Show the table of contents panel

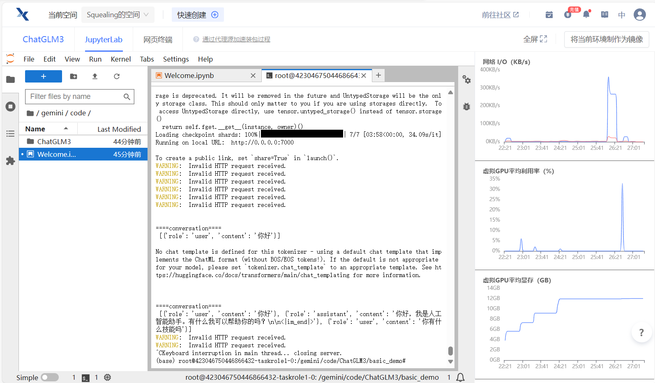[x=11, y=134]
